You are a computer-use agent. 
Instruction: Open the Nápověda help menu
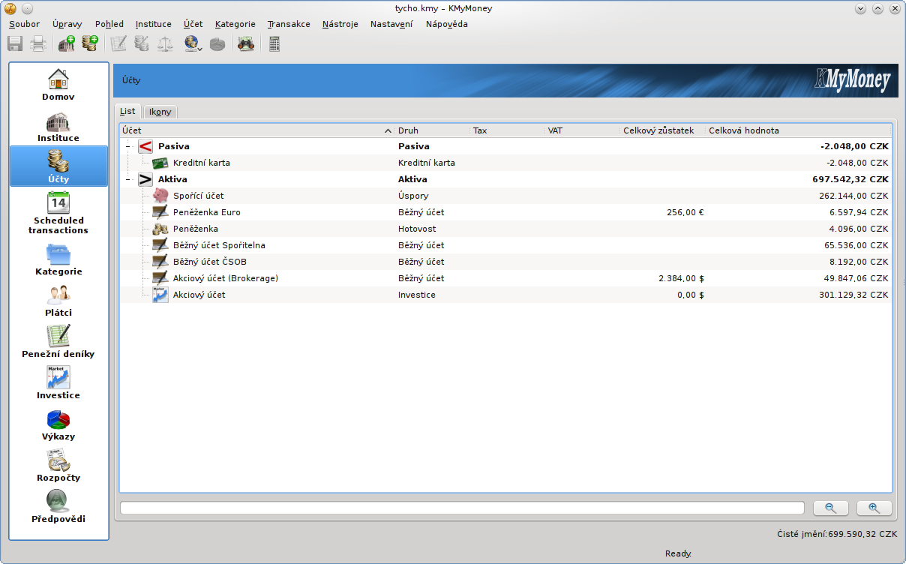coord(447,24)
